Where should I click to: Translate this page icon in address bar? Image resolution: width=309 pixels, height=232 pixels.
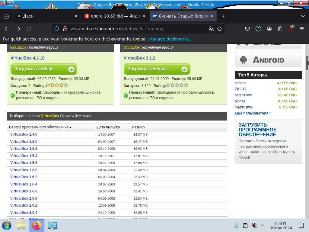tap(211, 29)
